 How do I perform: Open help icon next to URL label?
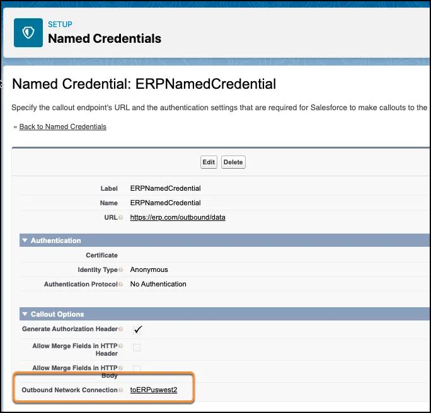coord(120,217)
